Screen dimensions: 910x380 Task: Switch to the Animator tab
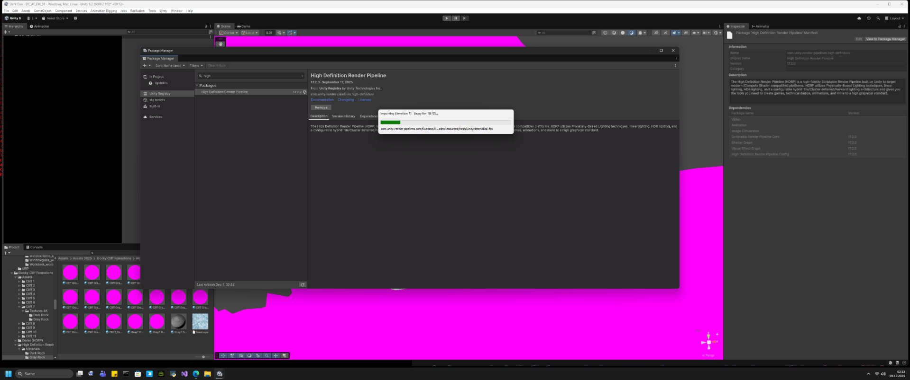tap(761, 26)
